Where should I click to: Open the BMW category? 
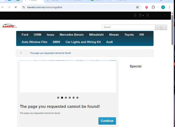[56, 42]
